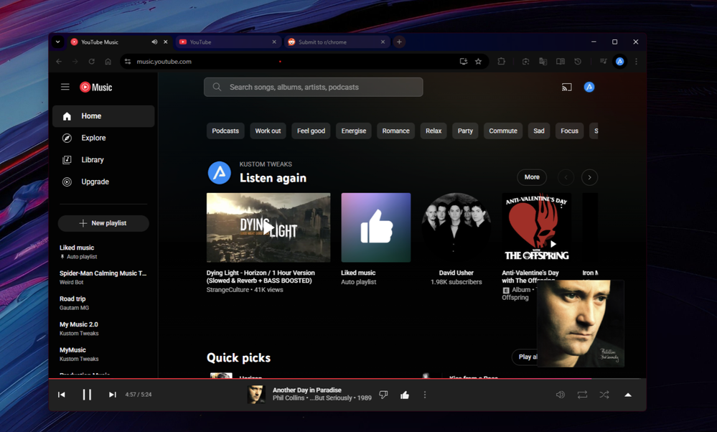This screenshot has width=717, height=432.
Task: Open the hamburger guide menu
Action: click(65, 87)
